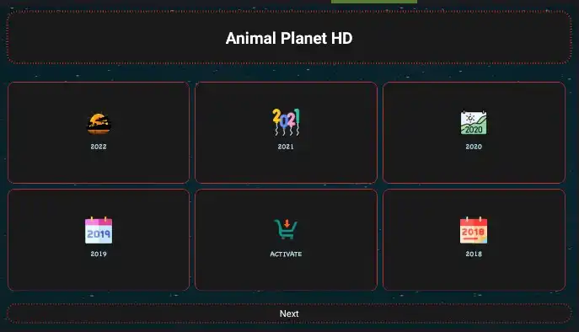Click the Activate shopping cart icon
Screen dimensions: 579x332
(286, 229)
